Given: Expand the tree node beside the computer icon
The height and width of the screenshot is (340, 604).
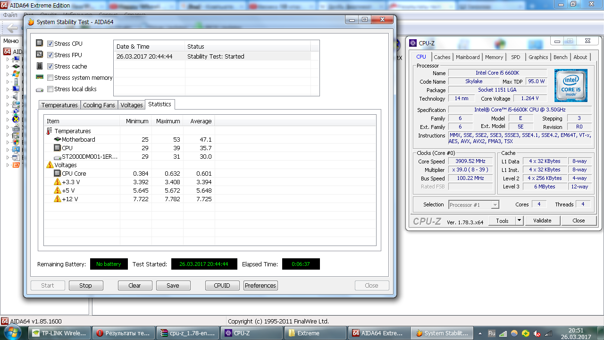Looking at the screenshot, I should [8, 59].
